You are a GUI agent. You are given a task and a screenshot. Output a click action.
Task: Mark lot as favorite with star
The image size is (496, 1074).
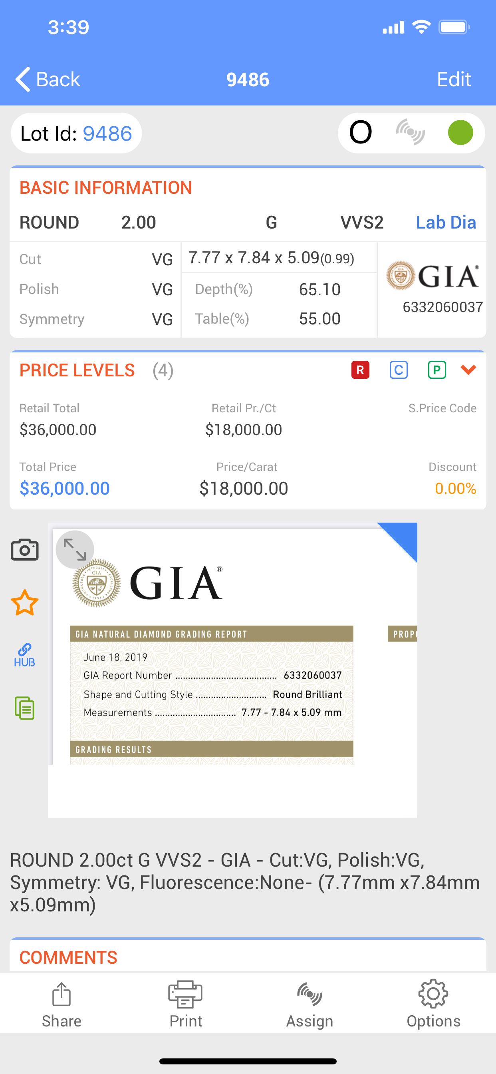click(25, 603)
